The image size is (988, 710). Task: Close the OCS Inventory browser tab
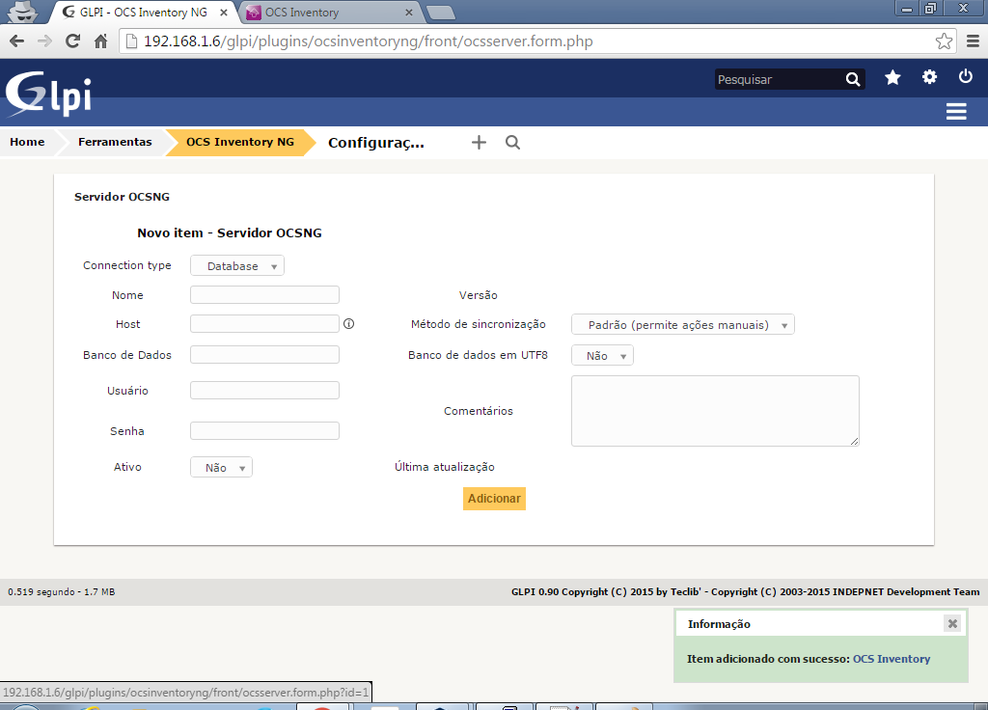tap(409, 13)
